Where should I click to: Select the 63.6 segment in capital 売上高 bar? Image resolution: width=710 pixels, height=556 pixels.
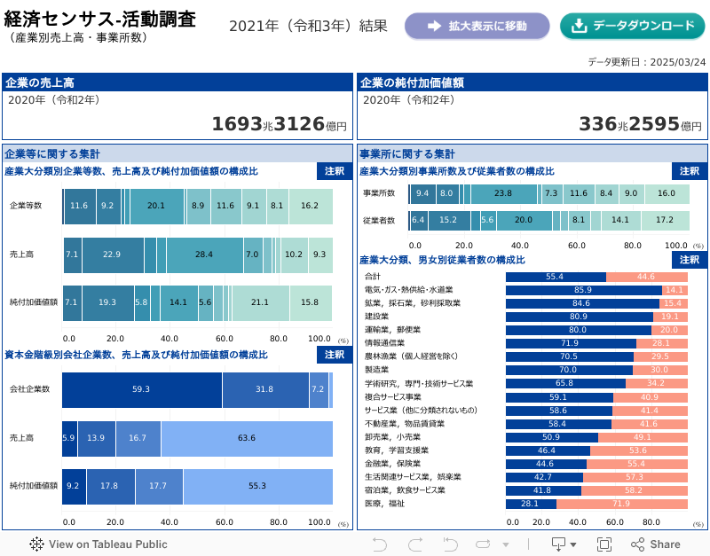coord(247,438)
